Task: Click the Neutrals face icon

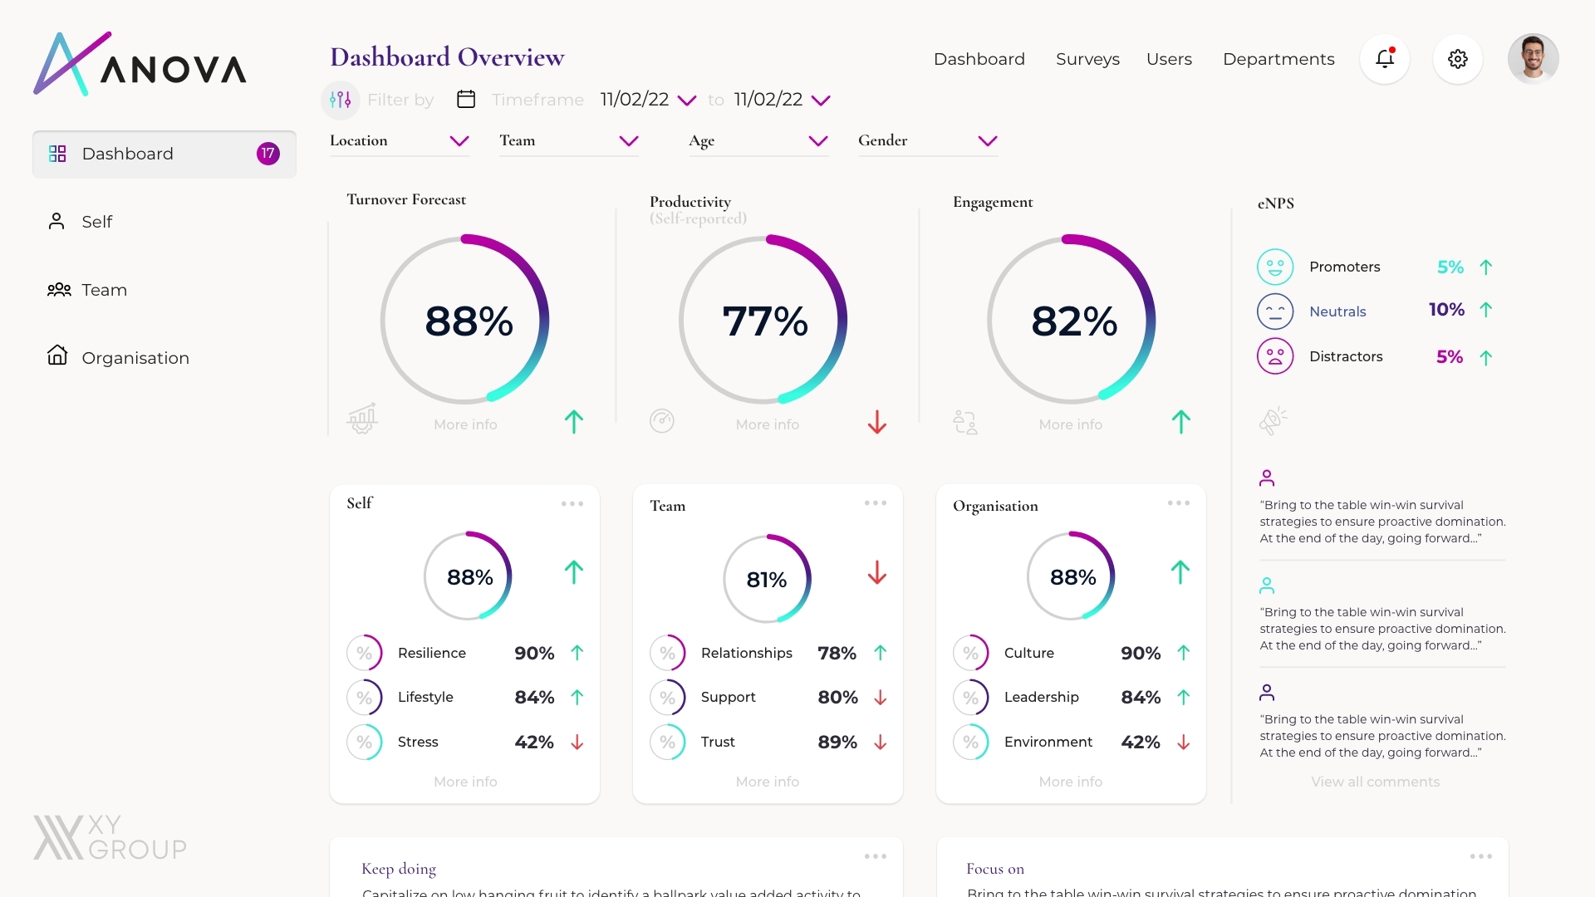Action: coord(1276,311)
